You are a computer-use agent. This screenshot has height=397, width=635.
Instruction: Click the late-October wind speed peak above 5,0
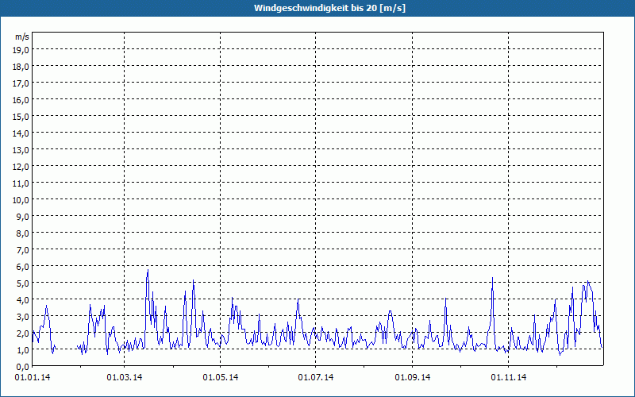[x=492, y=278]
